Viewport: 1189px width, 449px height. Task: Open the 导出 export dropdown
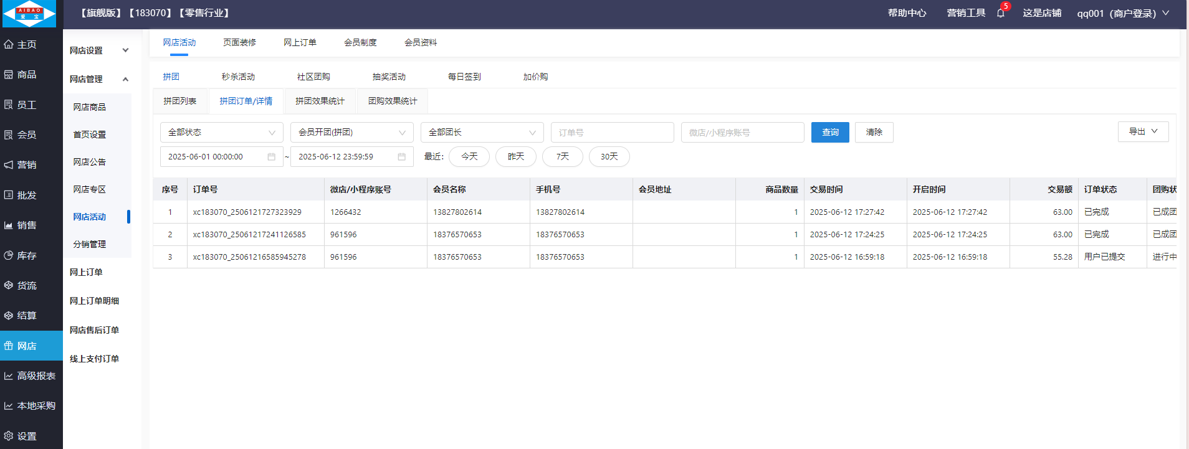[x=1143, y=131]
